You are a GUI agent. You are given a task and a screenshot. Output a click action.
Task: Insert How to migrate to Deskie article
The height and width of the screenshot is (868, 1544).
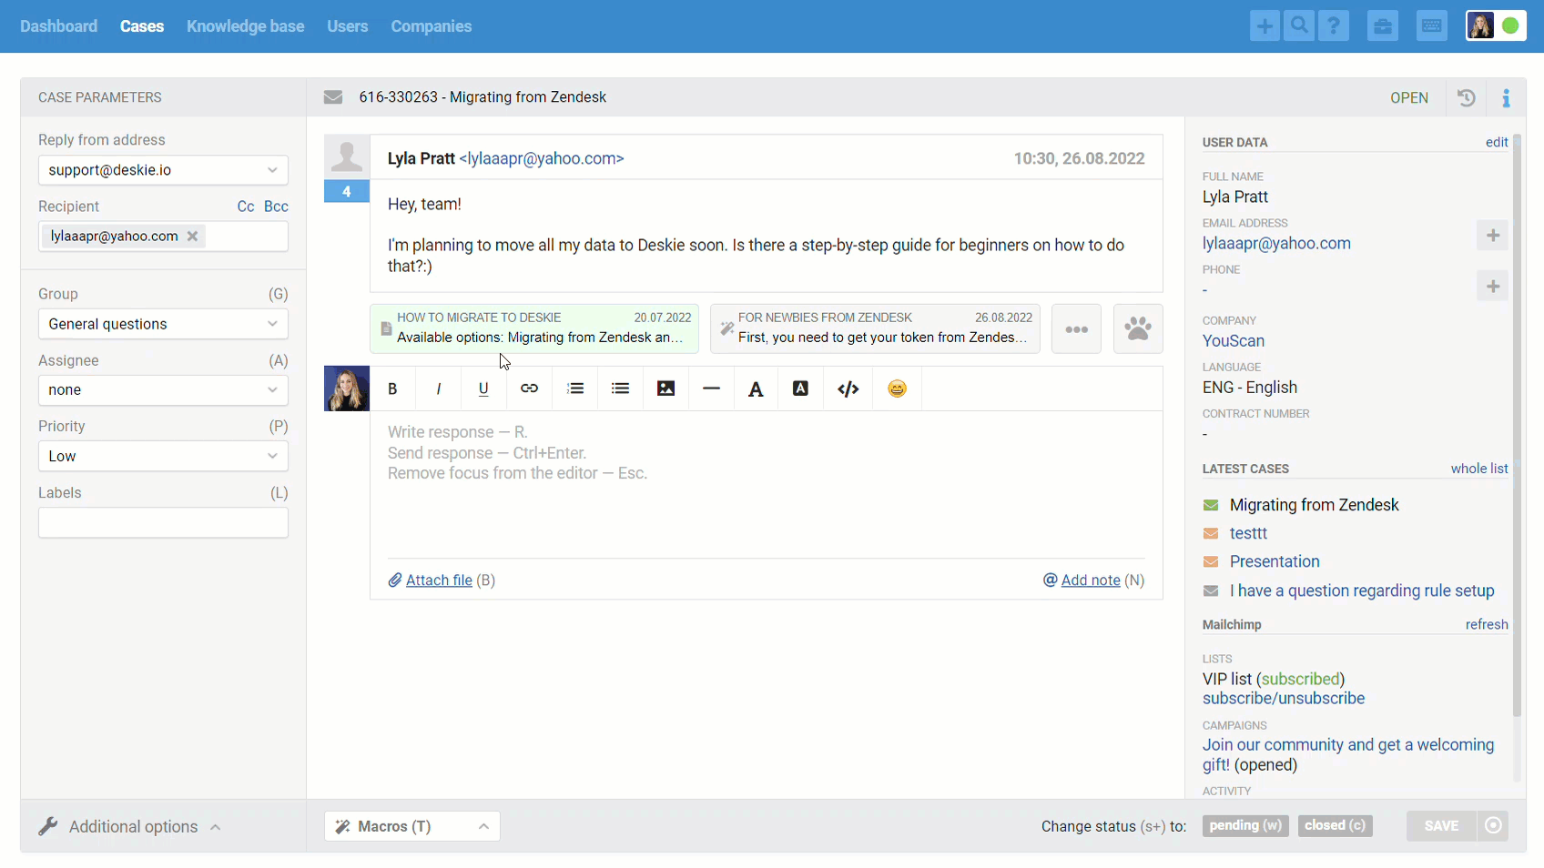pyautogui.click(x=535, y=328)
